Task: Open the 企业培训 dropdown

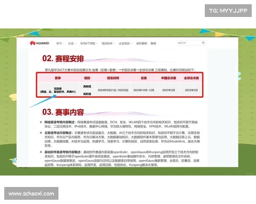Action: coord(125,43)
